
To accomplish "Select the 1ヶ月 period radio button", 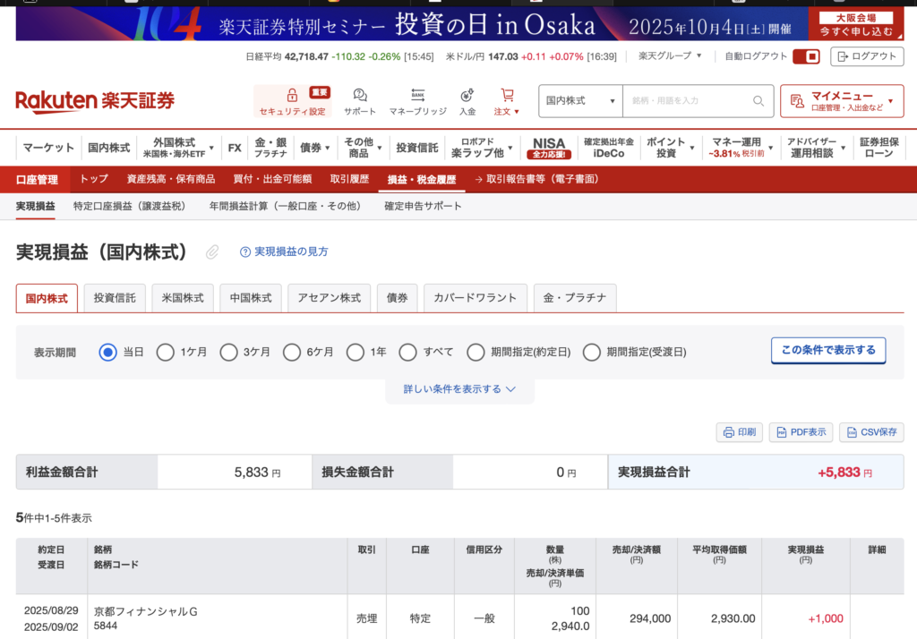I will coord(166,352).
